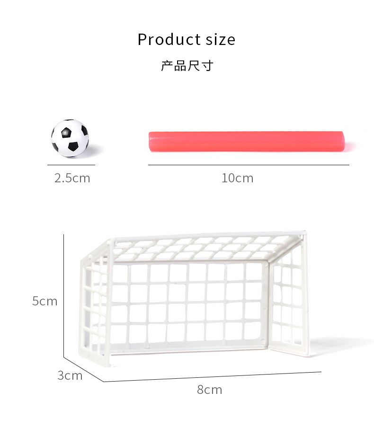Click the black and white soccer ball
This screenshot has width=374, height=437.
(70, 138)
